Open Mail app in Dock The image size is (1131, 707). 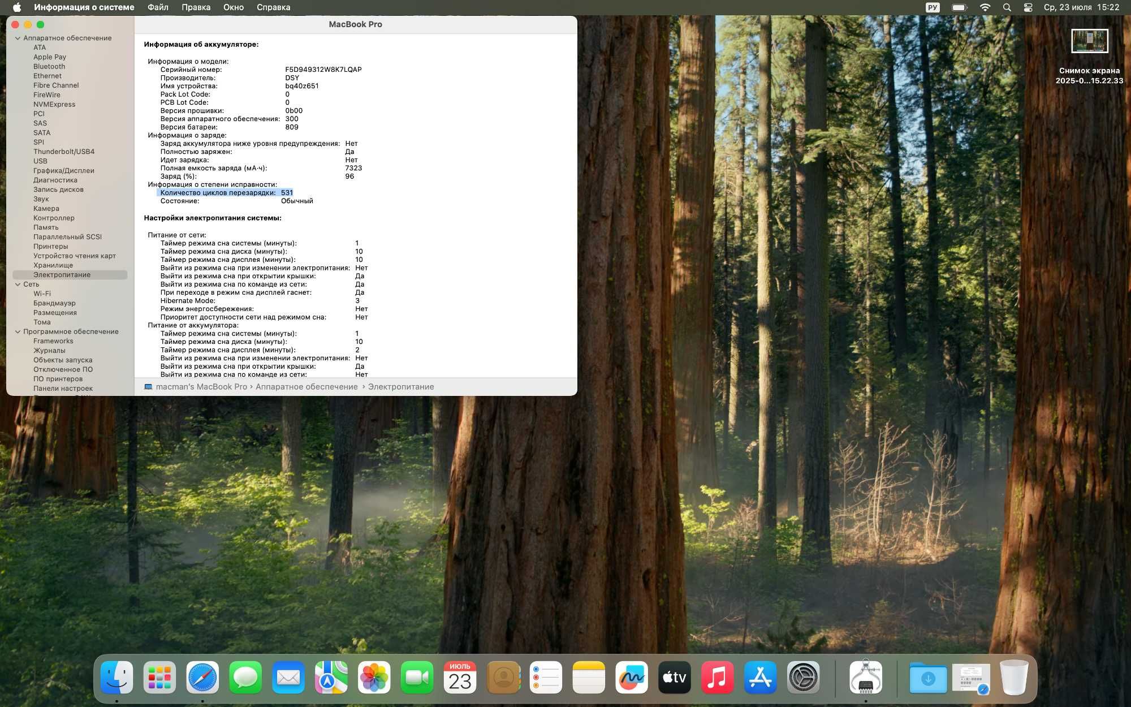coord(288,677)
